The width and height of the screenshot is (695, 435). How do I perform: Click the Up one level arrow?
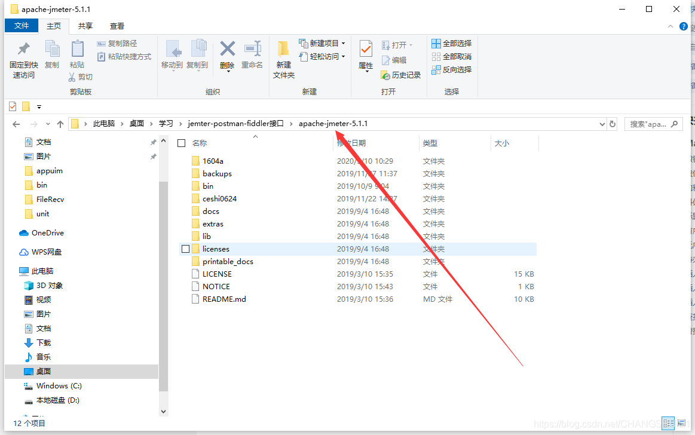click(60, 124)
